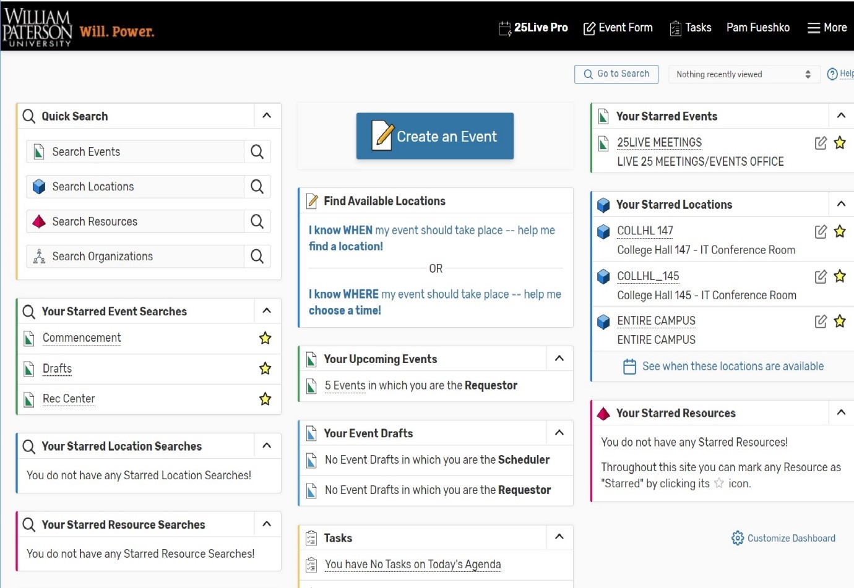The height and width of the screenshot is (588, 854).
Task: Collapse Your Event Drafts panel
Action: click(559, 433)
